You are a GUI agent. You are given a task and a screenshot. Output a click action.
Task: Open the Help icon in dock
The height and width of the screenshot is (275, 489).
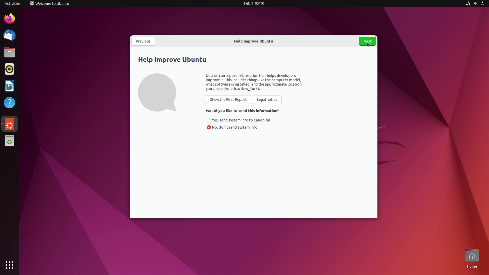[9, 103]
